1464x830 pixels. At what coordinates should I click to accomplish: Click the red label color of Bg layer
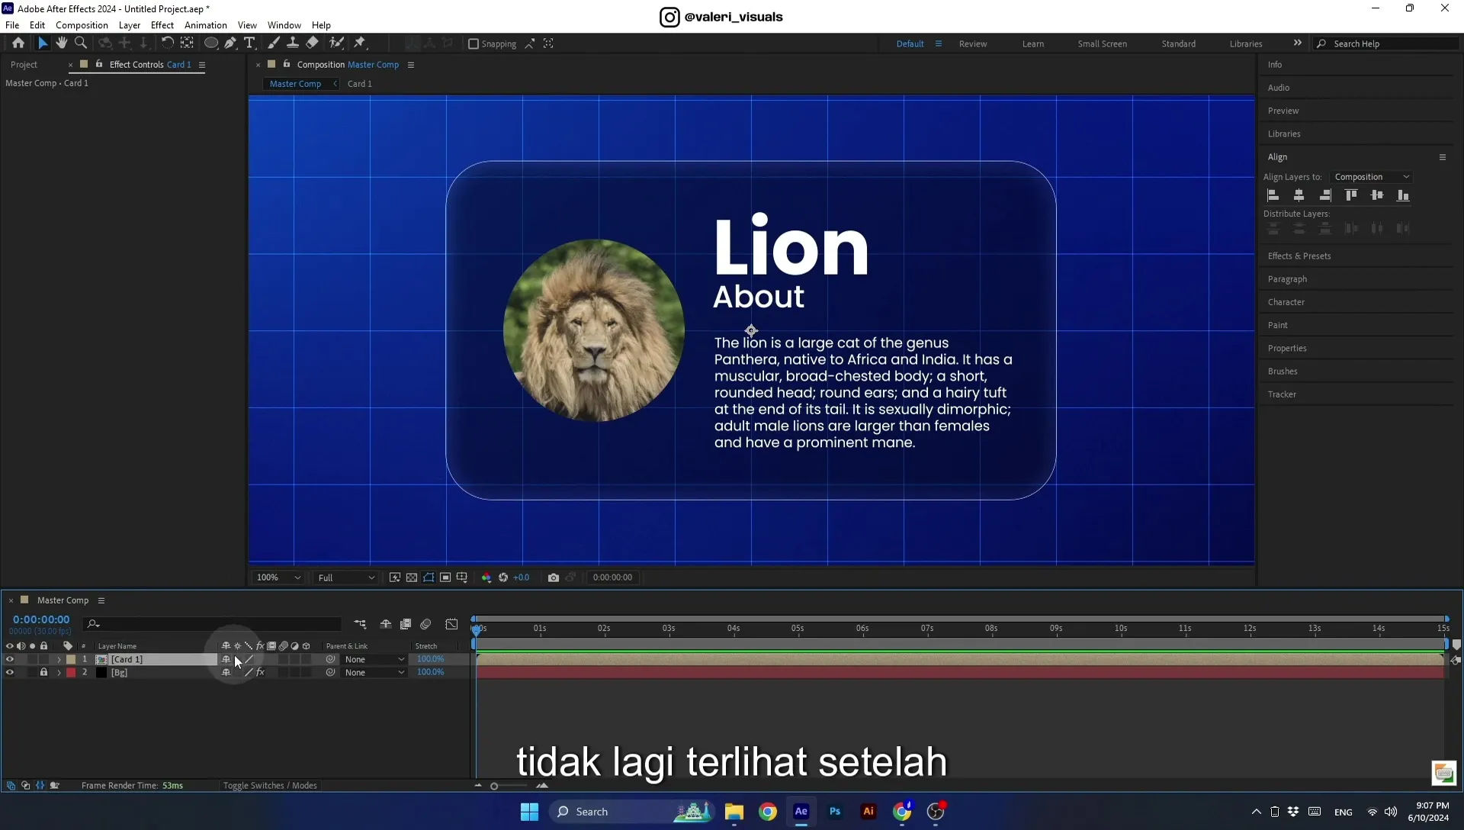71,673
